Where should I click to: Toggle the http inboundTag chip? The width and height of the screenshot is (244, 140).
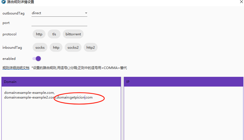coord(56,47)
